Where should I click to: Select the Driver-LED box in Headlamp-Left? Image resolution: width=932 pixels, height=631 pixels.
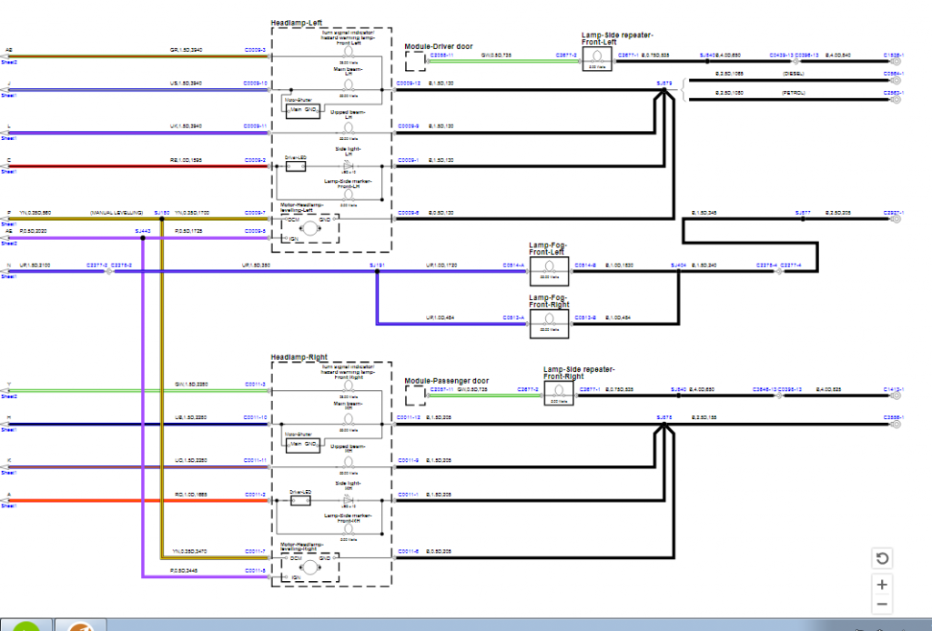pyautogui.click(x=296, y=166)
